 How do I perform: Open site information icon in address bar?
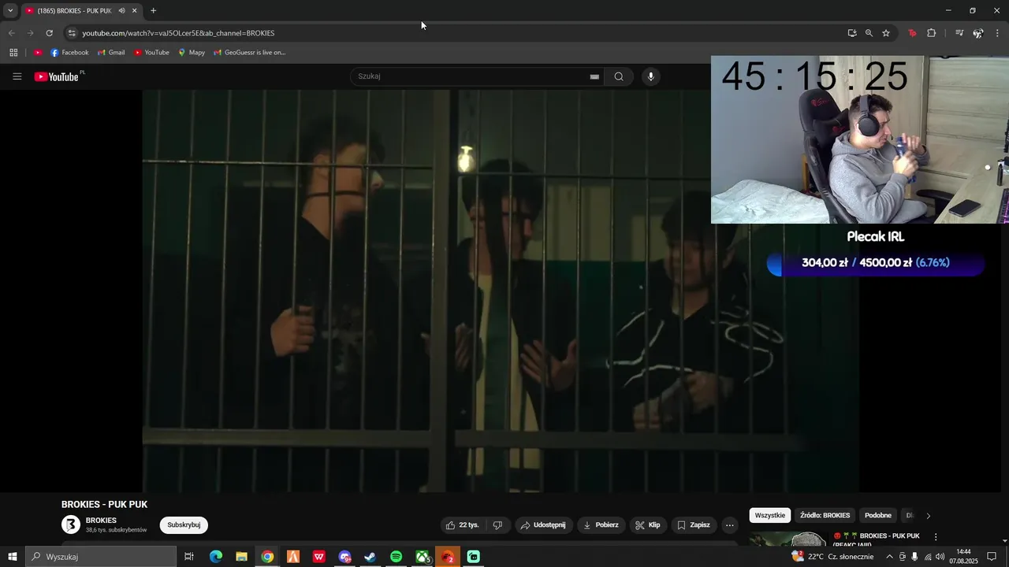coord(72,33)
